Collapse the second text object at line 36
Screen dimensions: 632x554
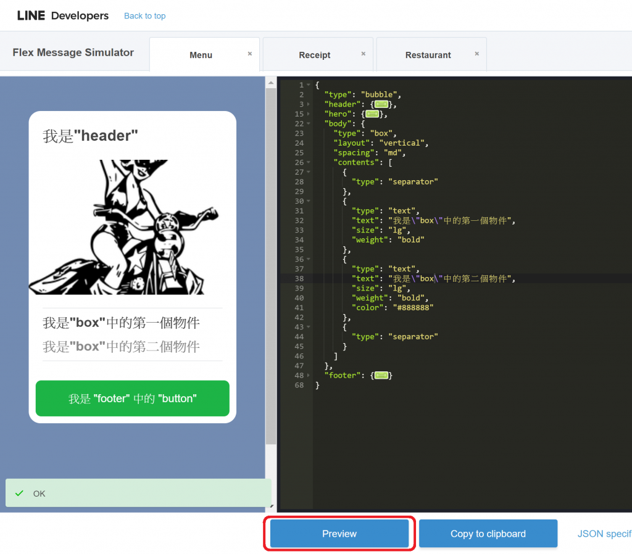point(309,259)
